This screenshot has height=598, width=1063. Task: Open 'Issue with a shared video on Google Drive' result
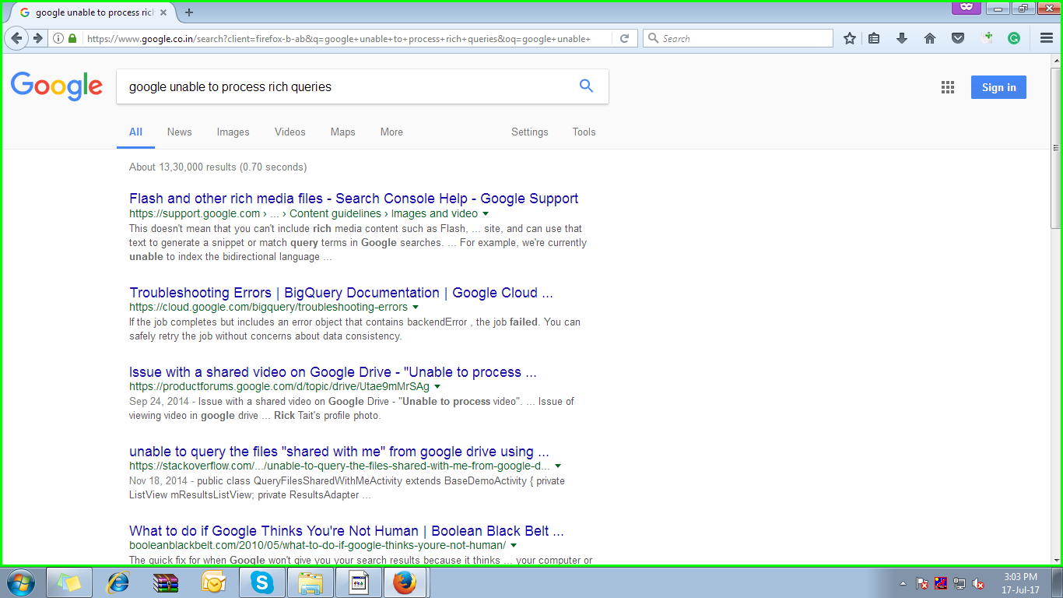(333, 372)
